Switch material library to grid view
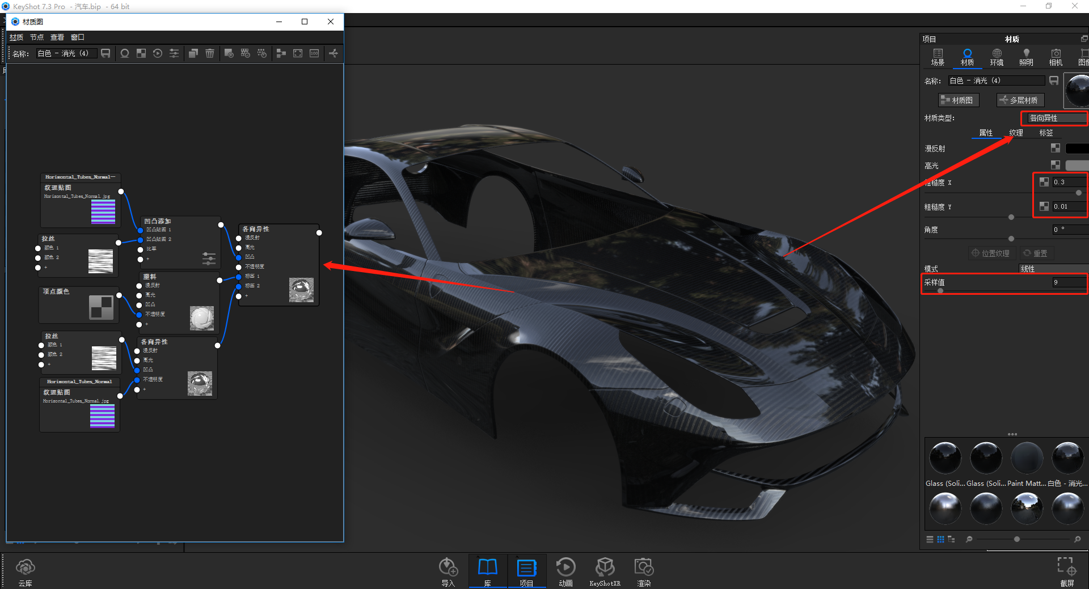 point(940,539)
